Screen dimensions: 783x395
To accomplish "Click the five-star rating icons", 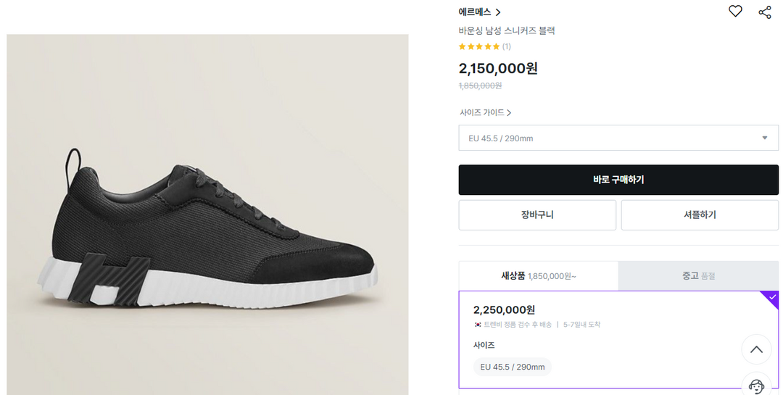I will (478, 46).
